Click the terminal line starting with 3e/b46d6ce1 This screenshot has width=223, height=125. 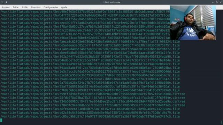(90, 60)
